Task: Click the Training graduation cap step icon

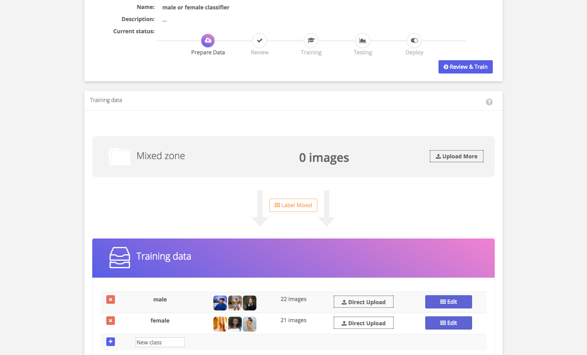Action: point(311,40)
